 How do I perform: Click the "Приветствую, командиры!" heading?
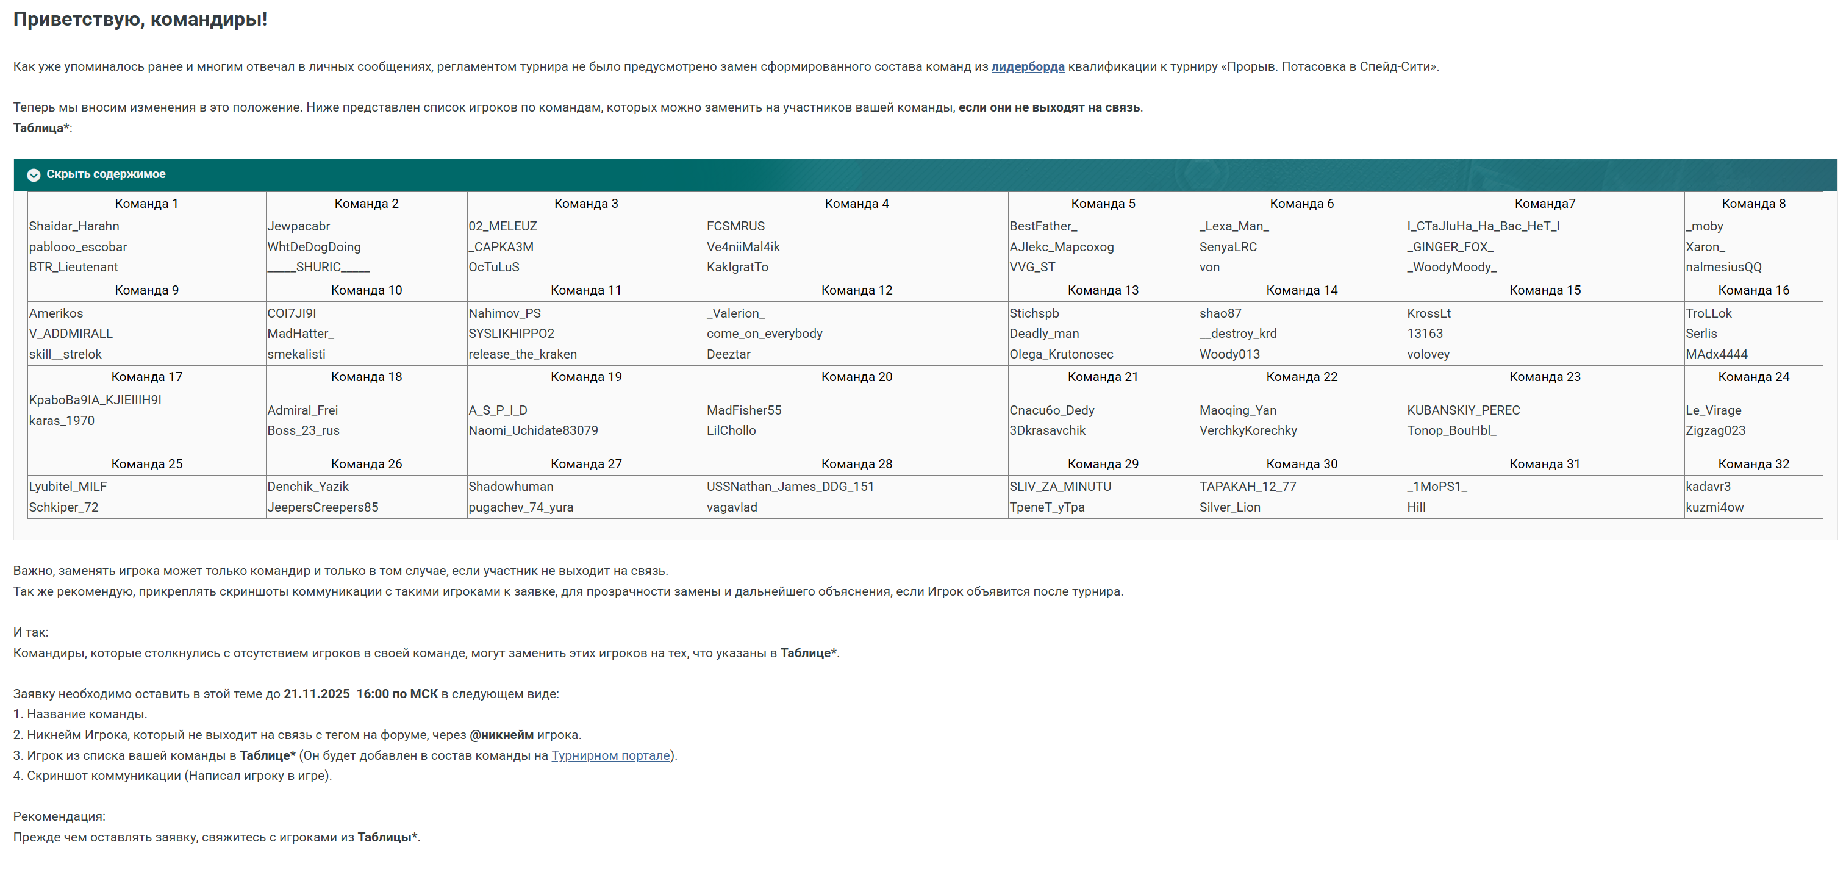pos(140,20)
